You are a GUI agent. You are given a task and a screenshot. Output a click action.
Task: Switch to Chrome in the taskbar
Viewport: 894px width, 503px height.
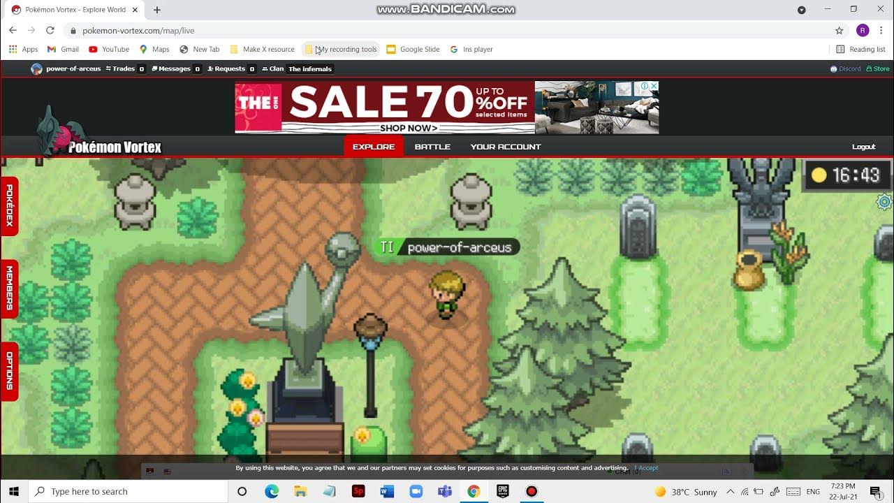[x=474, y=491]
